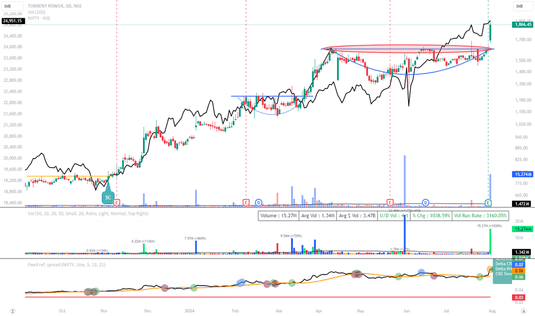Click the Jun label on the time axis
Viewport: 535px width, 316px height.
coord(406,311)
